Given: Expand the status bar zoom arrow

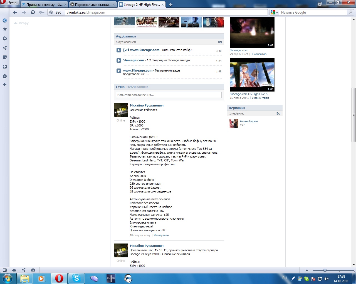Looking at the screenshot, I should pos(307,270).
